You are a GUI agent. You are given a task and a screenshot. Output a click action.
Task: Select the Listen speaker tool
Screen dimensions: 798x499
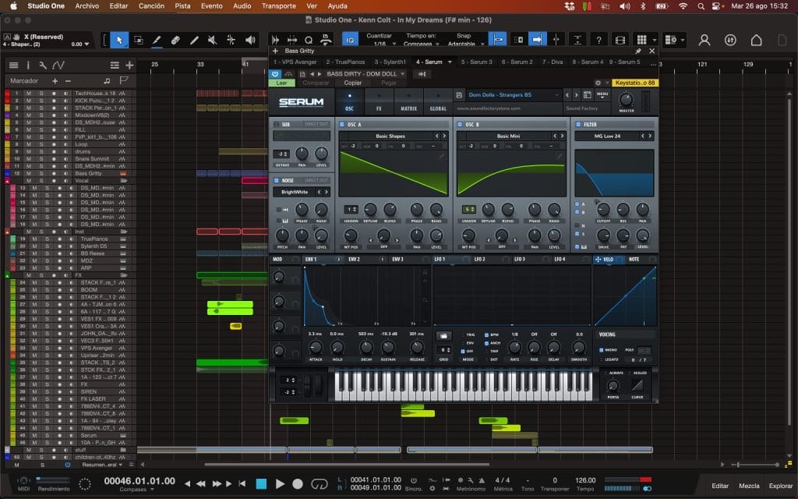(x=250, y=40)
